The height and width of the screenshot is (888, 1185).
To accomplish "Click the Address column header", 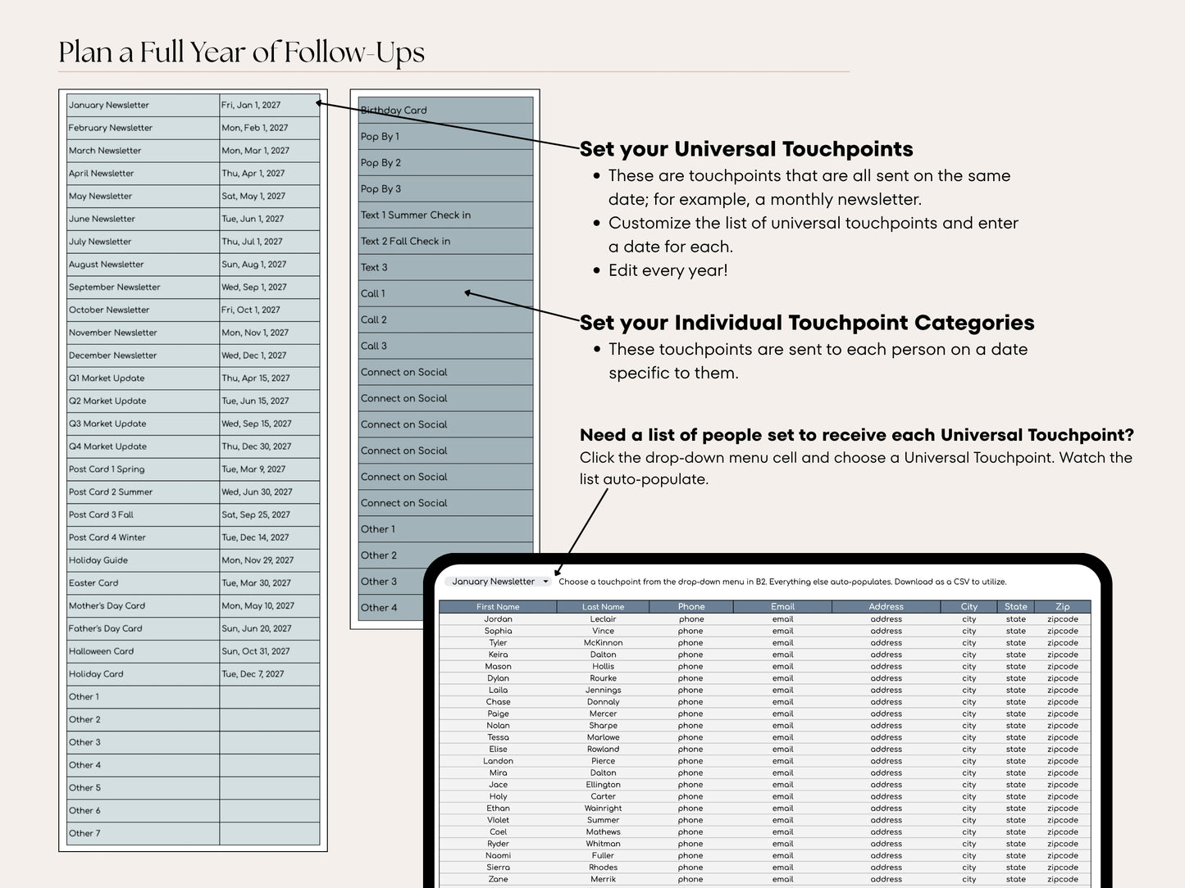I will coord(886,607).
